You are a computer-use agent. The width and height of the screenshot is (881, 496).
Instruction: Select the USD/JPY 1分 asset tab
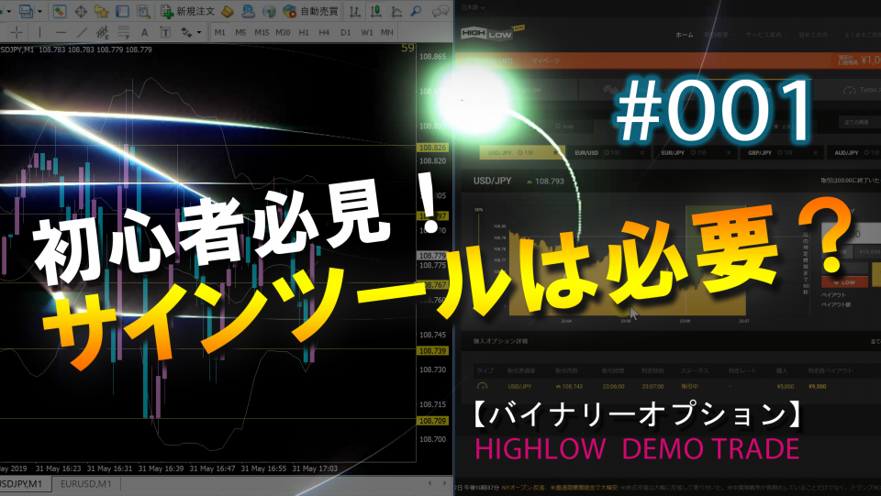click(522, 152)
